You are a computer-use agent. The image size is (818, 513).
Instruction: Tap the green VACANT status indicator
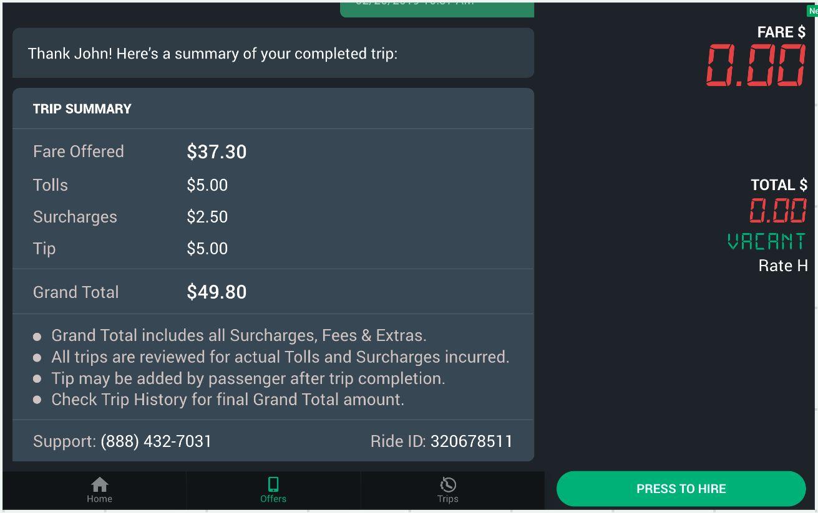pyautogui.click(x=766, y=241)
